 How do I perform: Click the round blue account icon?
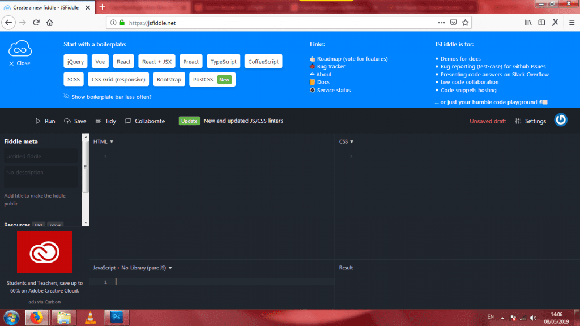[561, 120]
